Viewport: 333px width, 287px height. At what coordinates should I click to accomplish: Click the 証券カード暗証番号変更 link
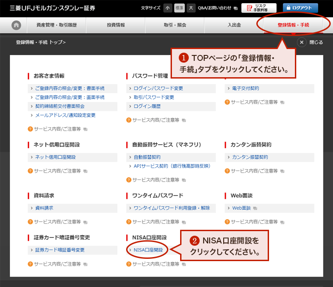(x=60, y=250)
